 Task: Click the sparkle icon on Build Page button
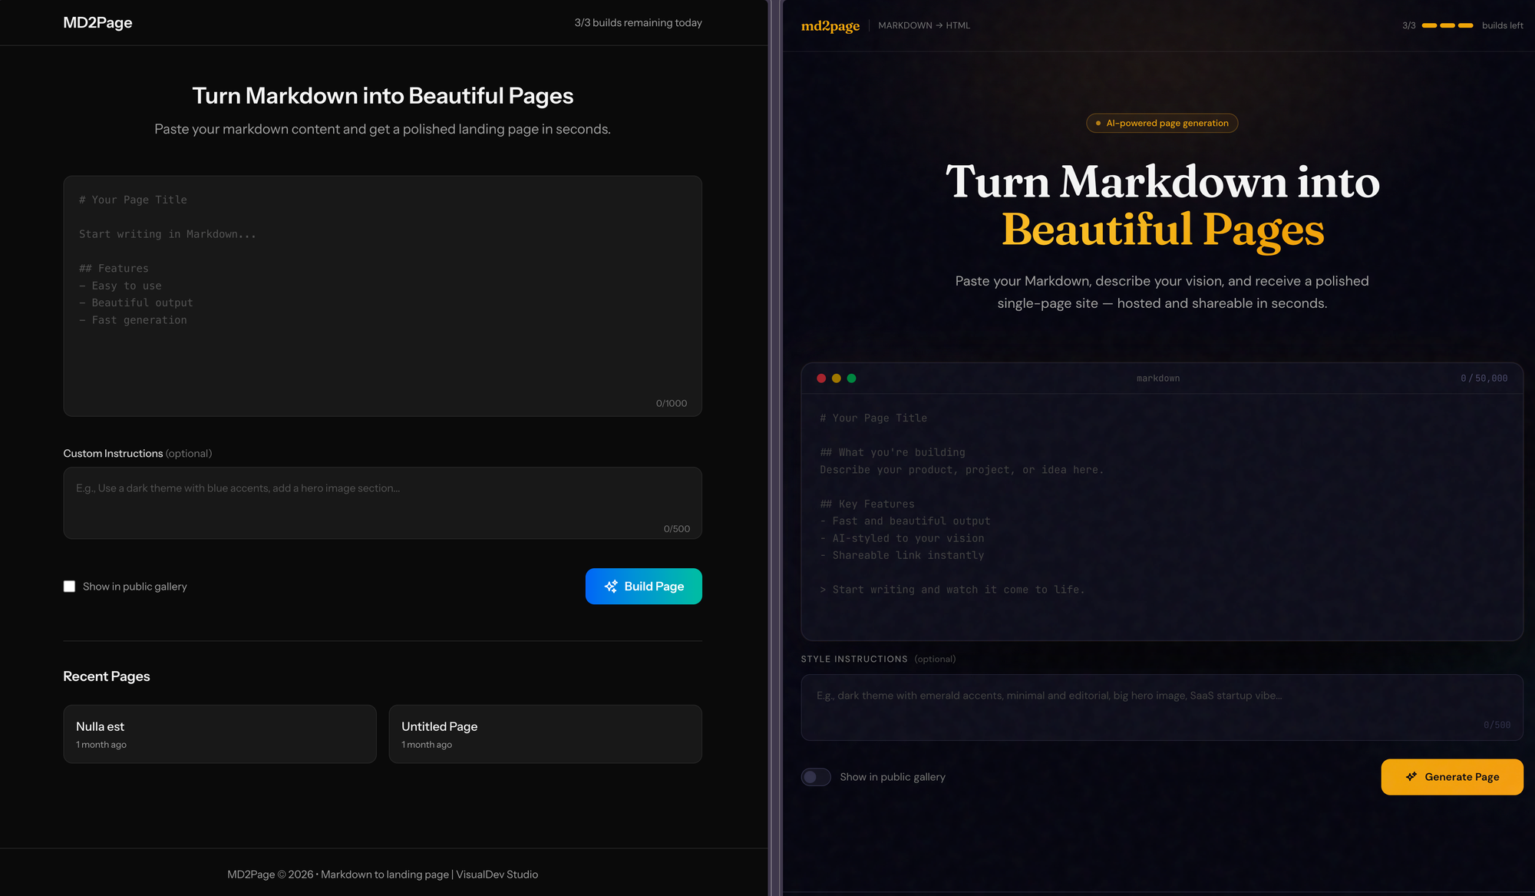pyautogui.click(x=611, y=587)
